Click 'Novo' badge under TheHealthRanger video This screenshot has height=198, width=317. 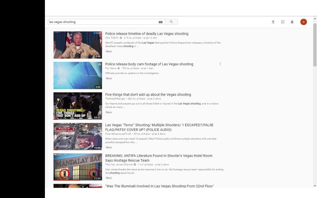tap(109, 112)
